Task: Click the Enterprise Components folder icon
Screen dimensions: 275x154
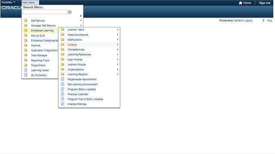Action: click(x=26, y=40)
